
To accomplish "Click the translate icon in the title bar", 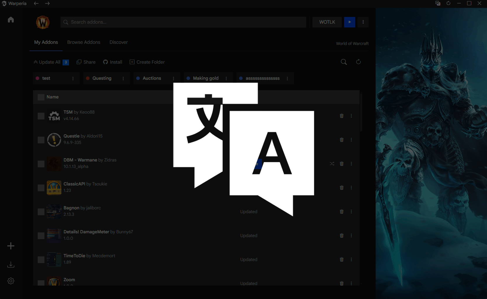I will [x=438, y=3].
